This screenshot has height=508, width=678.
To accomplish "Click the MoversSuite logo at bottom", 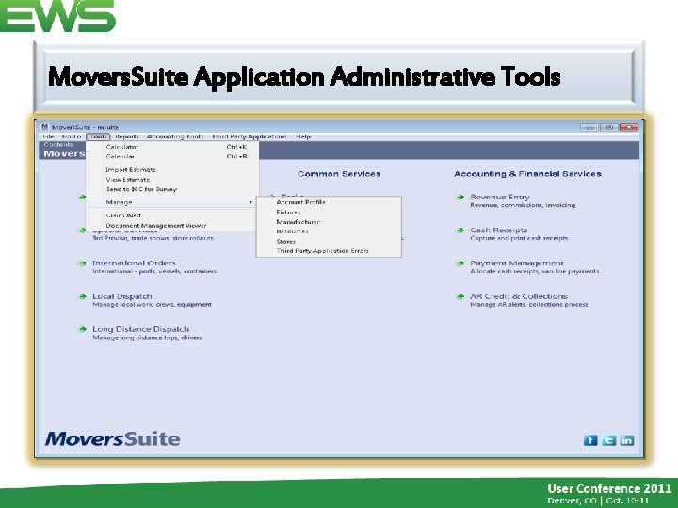I will pyautogui.click(x=112, y=439).
